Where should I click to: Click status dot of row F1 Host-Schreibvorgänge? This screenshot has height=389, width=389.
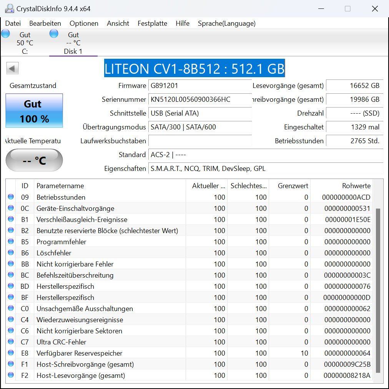(x=11, y=364)
